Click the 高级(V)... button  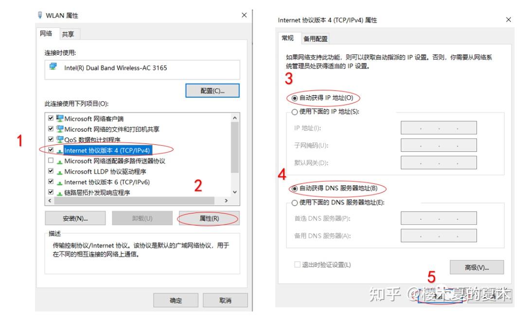click(477, 267)
